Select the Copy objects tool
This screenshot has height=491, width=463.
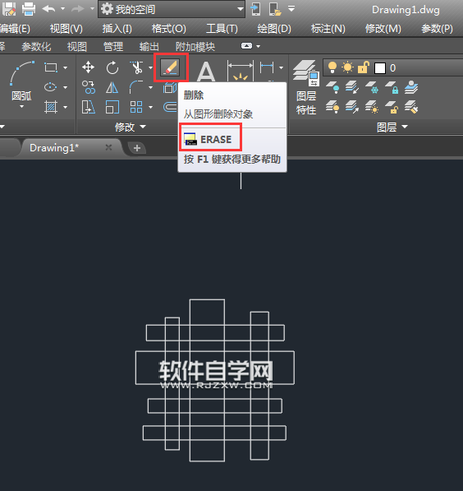(x=88, y=87)
